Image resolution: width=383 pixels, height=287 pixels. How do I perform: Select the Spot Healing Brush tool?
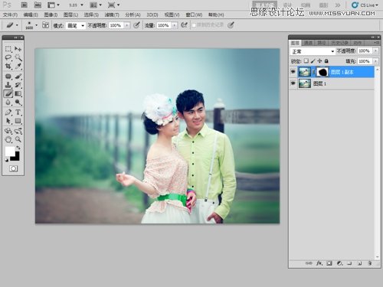pyautogui.click(x=8, y=77)
